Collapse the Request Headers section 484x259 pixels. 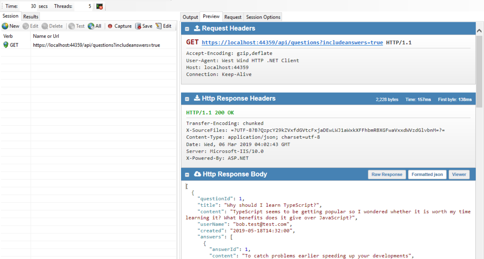[187, 29]
